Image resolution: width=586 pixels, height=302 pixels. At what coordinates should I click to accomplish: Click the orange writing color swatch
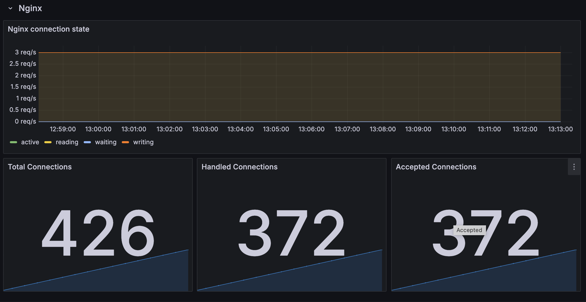click(125, 142)
